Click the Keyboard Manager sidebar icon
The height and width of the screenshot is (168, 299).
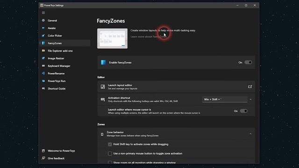pos(43,66)
